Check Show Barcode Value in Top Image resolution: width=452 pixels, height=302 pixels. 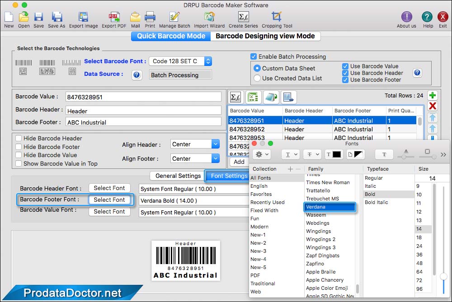(19, 163)
